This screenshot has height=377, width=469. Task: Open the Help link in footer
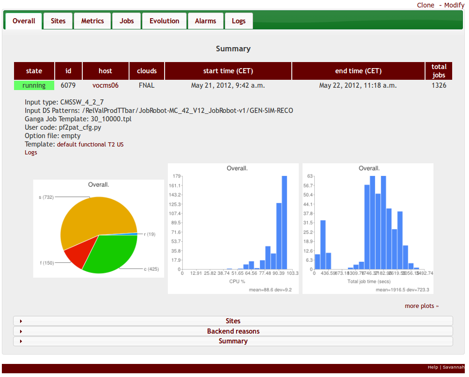[x=433, y=367]
